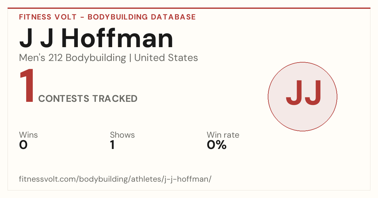The width and height of the screenshot is (378, 198).
Task: Click the 0% win rate value
Action: coord(216,145)
